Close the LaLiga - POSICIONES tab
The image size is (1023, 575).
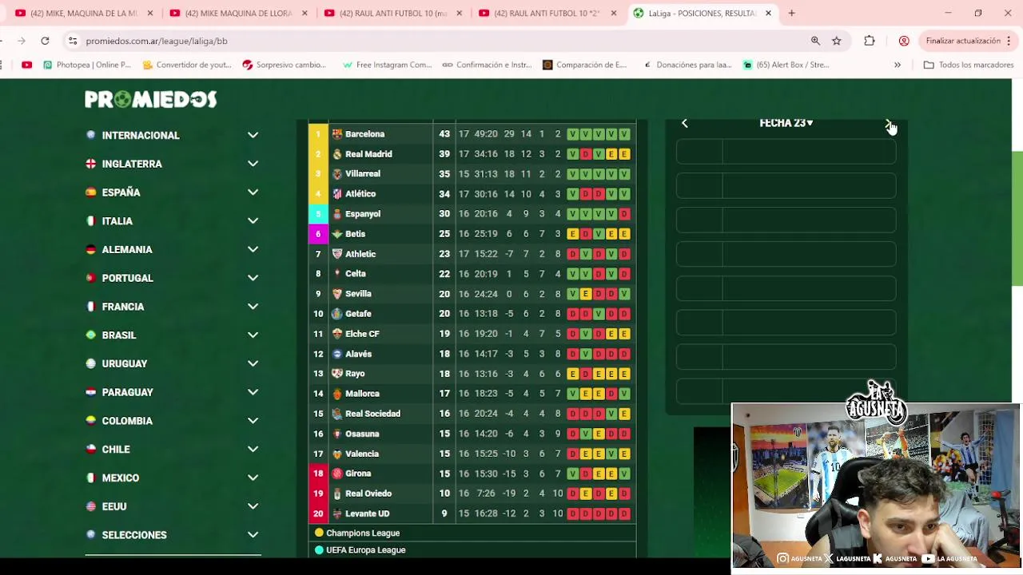[x=768, y=13]
